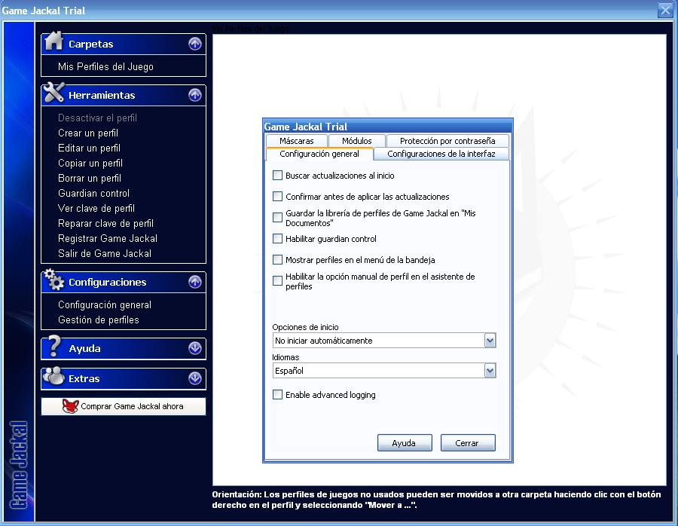Click the fox icon on Comprar button
678x526 pixels.
point(71,406)
